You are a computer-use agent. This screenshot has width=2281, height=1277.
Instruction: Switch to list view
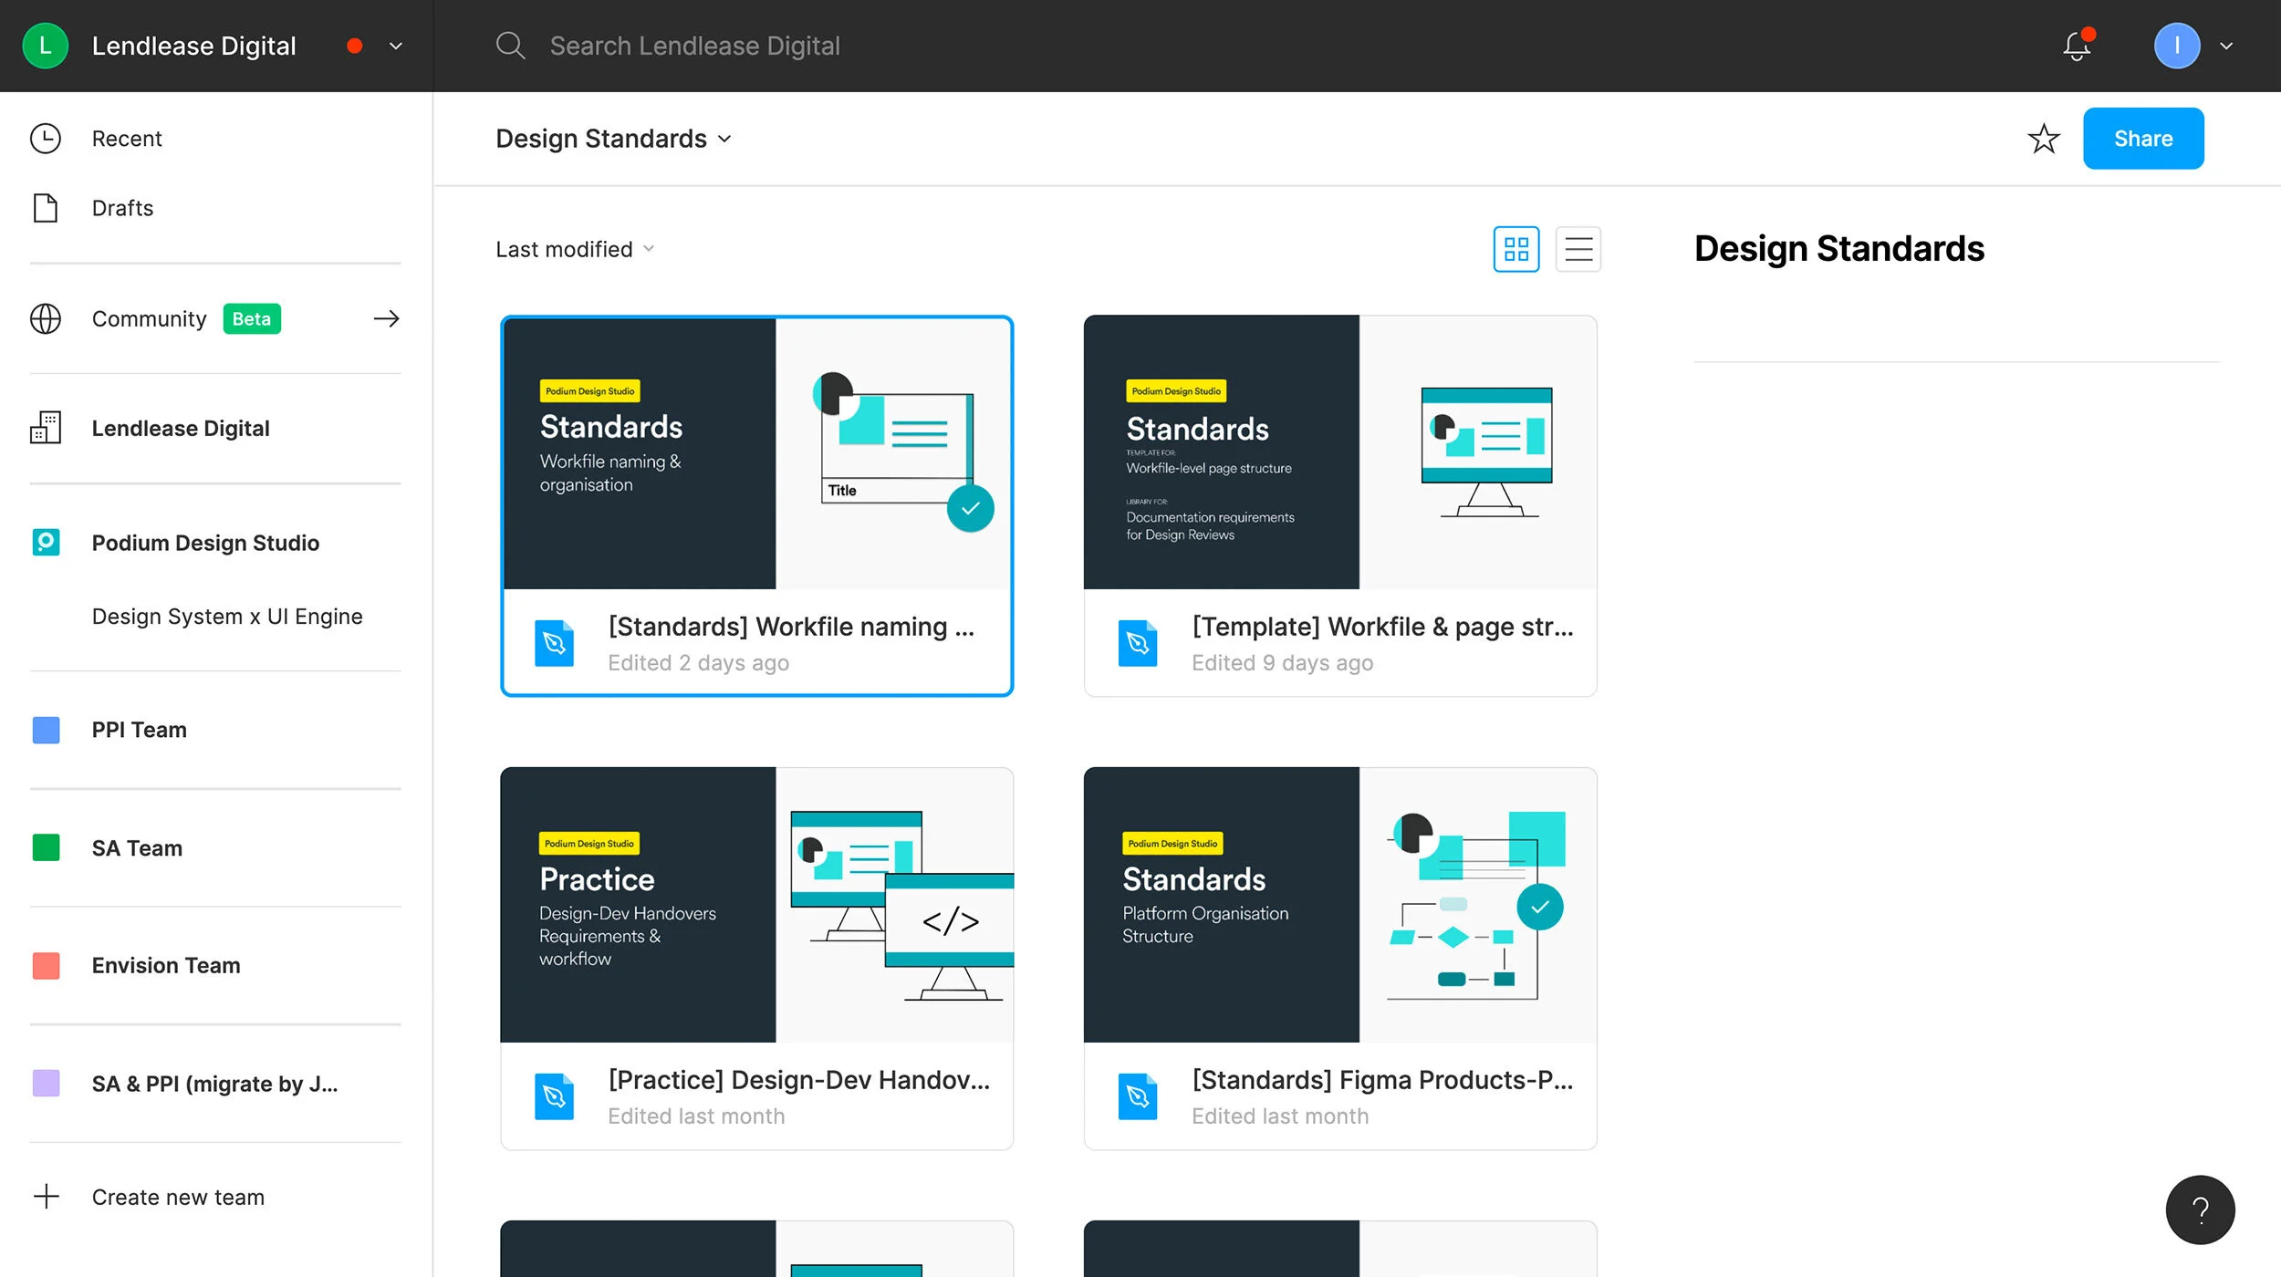click(x=1578, y=249)
